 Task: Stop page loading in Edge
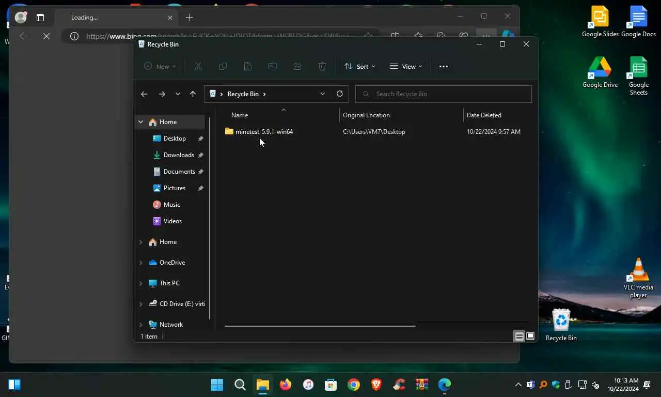pyautogui.click(x=46, y=36)
